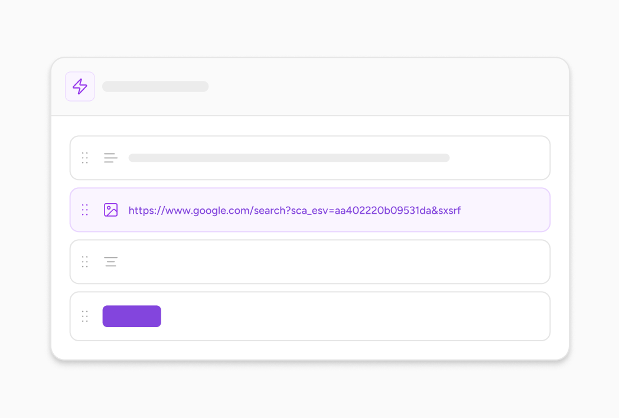Open the Google search URL link
The image size is (619, 418).
pos(294,210)
